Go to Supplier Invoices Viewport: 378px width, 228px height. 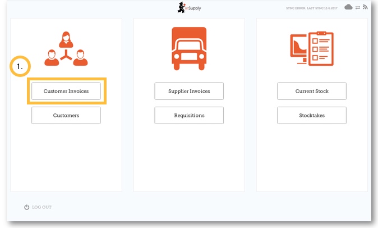tap(189, 91)
